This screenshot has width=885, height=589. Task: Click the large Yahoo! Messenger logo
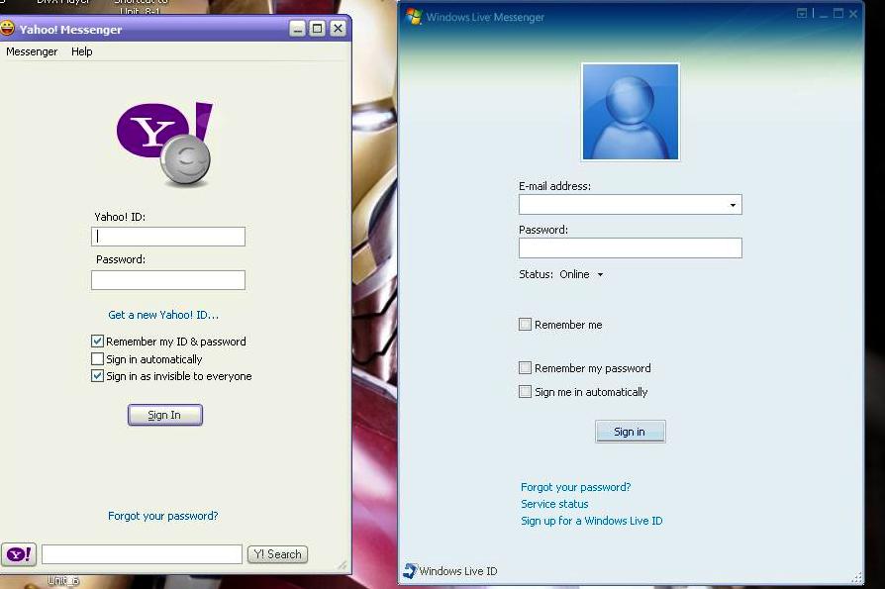pos(164,145)
